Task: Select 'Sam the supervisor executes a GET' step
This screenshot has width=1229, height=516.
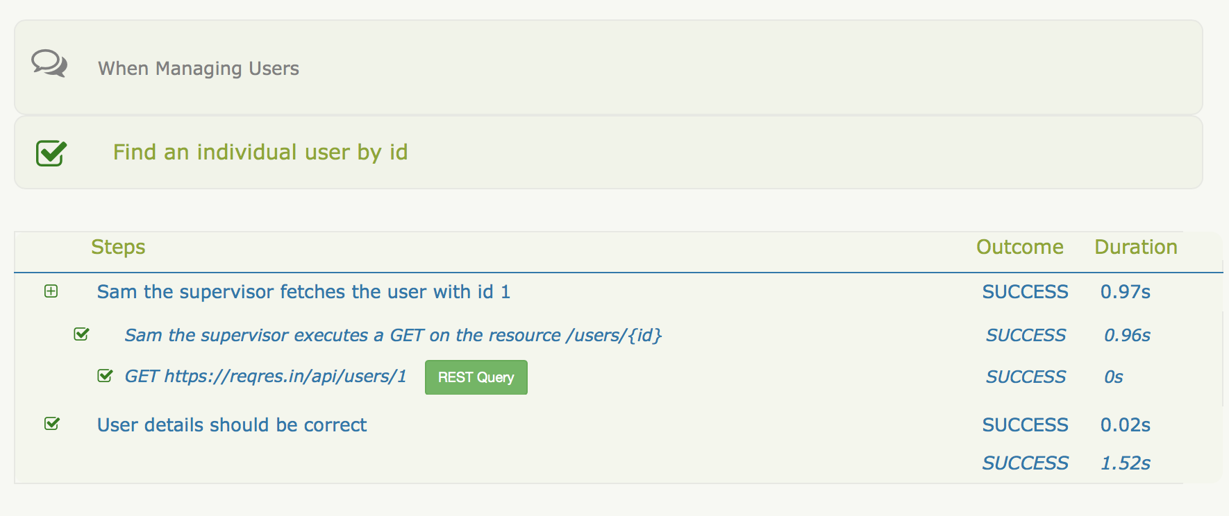Action: pyautogui.click(x=392, y=336)
